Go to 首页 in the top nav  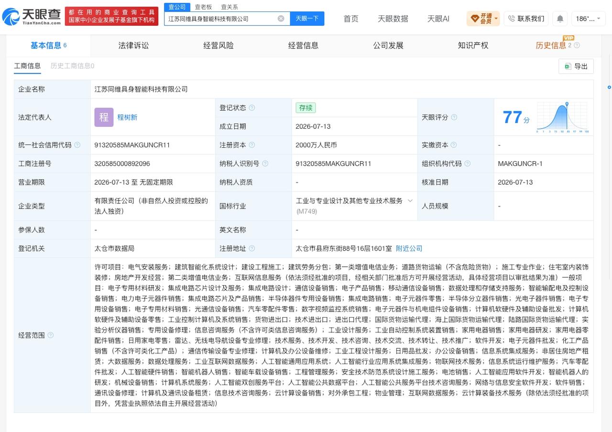coord(351,19)
